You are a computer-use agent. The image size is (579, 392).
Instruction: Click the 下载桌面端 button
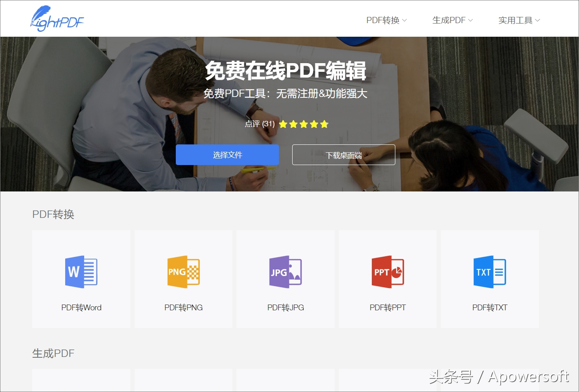tap(343, 155)
